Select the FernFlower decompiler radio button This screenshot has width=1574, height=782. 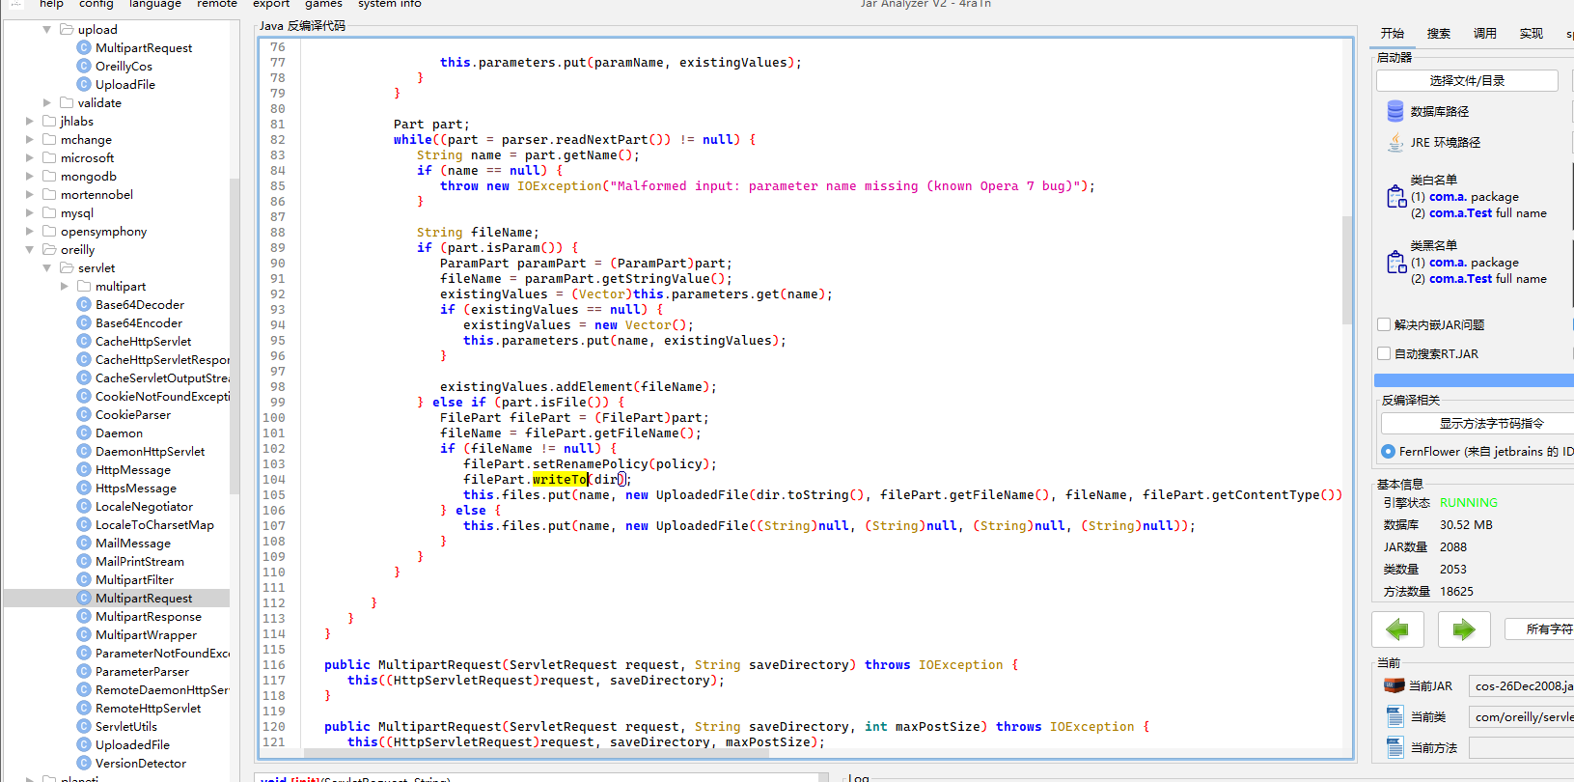pos(1388,451)
